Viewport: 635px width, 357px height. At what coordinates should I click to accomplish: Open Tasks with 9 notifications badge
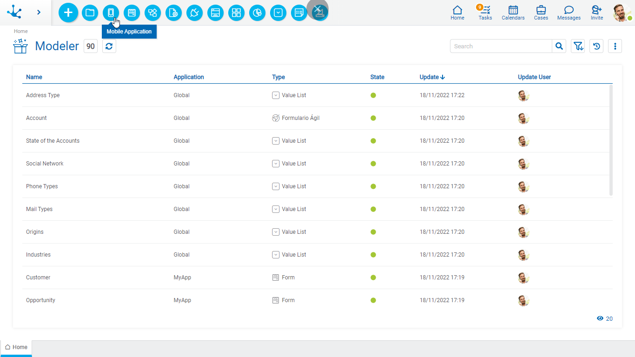(x=485, y=13)
